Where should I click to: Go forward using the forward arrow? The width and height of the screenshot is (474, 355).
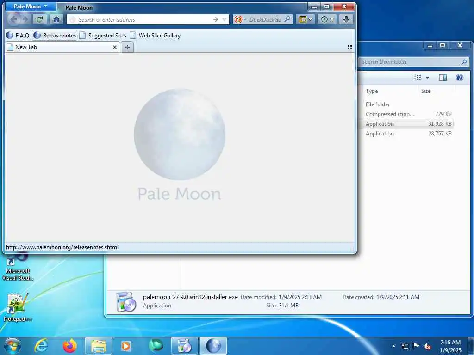coord(25,19)
